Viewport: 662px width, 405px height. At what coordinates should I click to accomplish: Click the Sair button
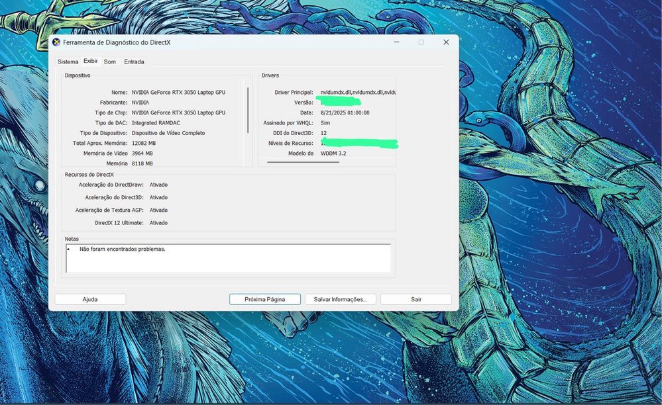tap(416, 299)
